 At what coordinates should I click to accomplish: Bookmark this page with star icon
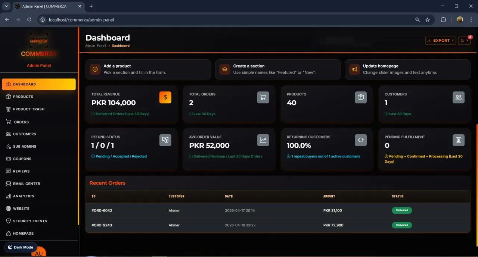(x=428, y=20)
